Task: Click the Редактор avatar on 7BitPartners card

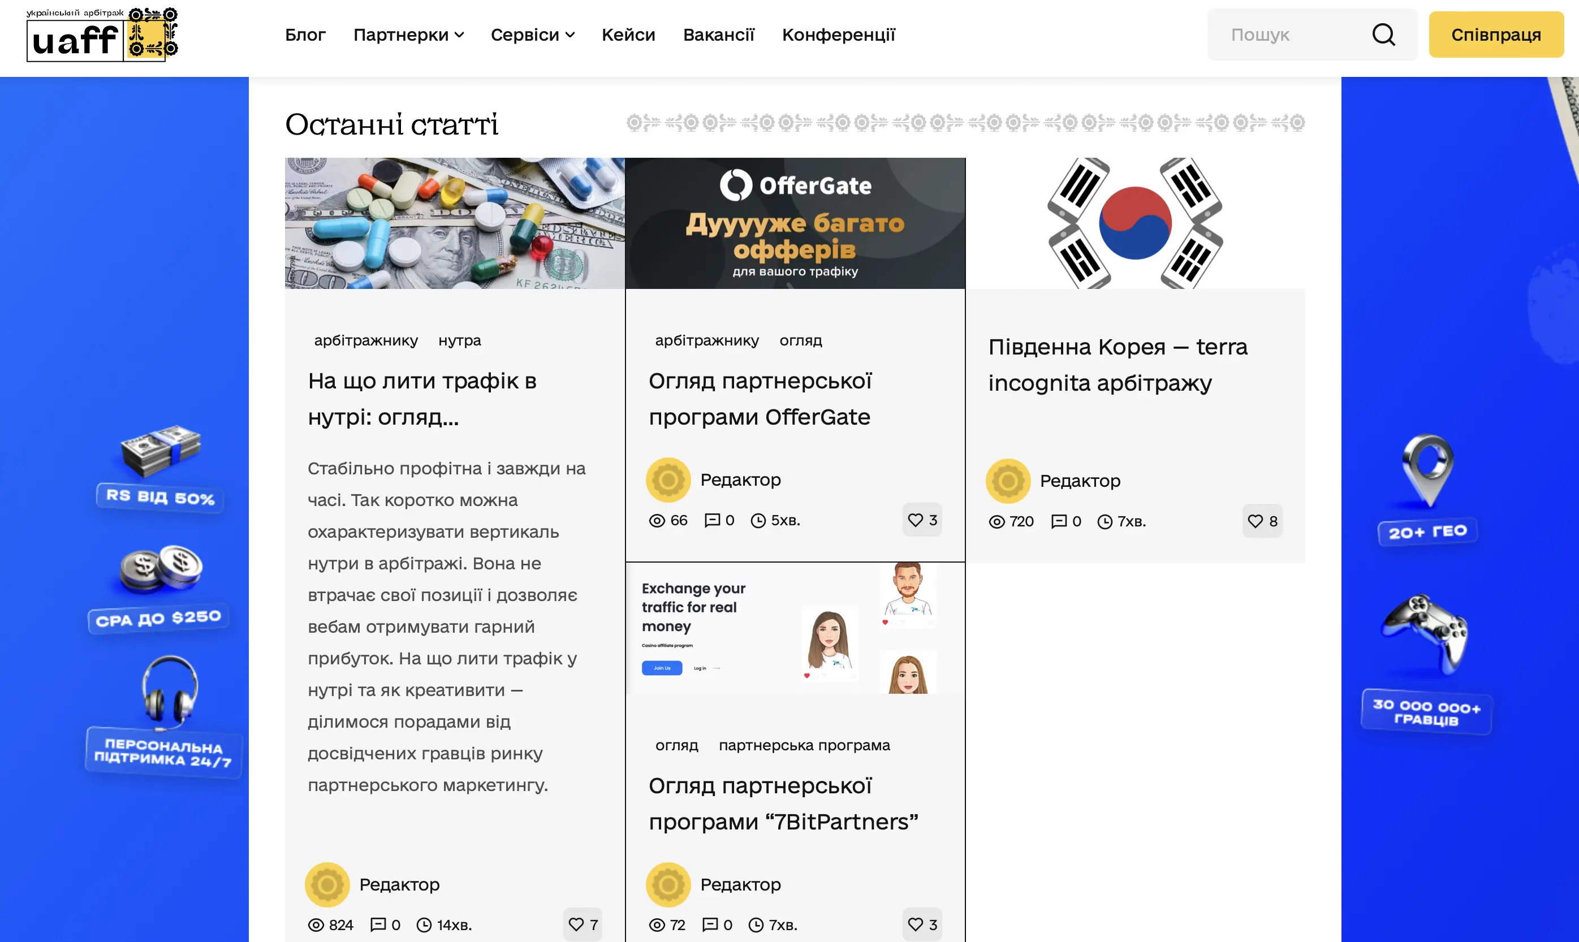Action: pos(668,884)
